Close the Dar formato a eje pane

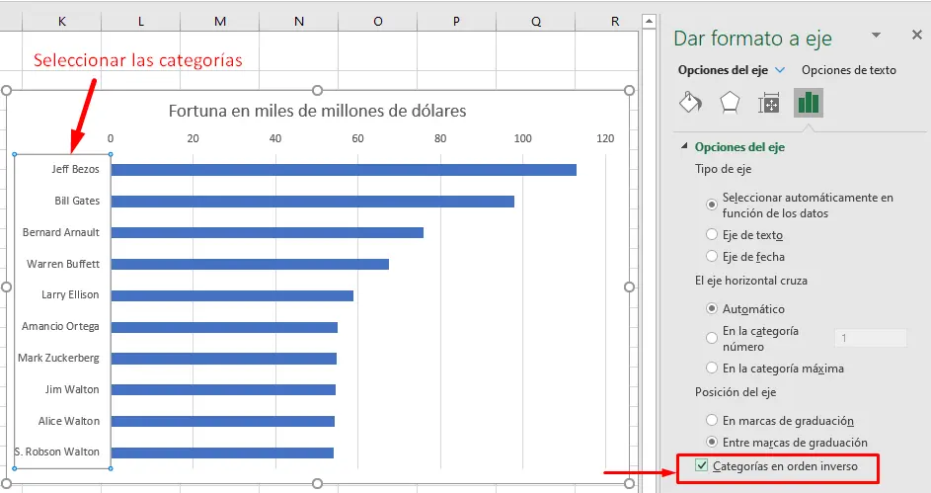tap(917, 35)
